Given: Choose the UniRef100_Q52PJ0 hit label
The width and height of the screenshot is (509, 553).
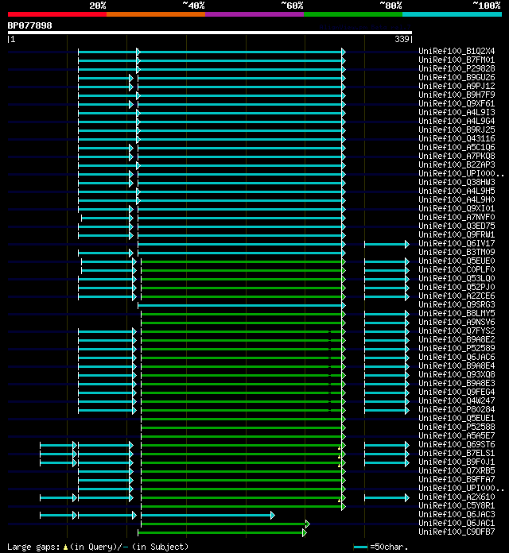Looking at the screenshot, I should point(457,287).
